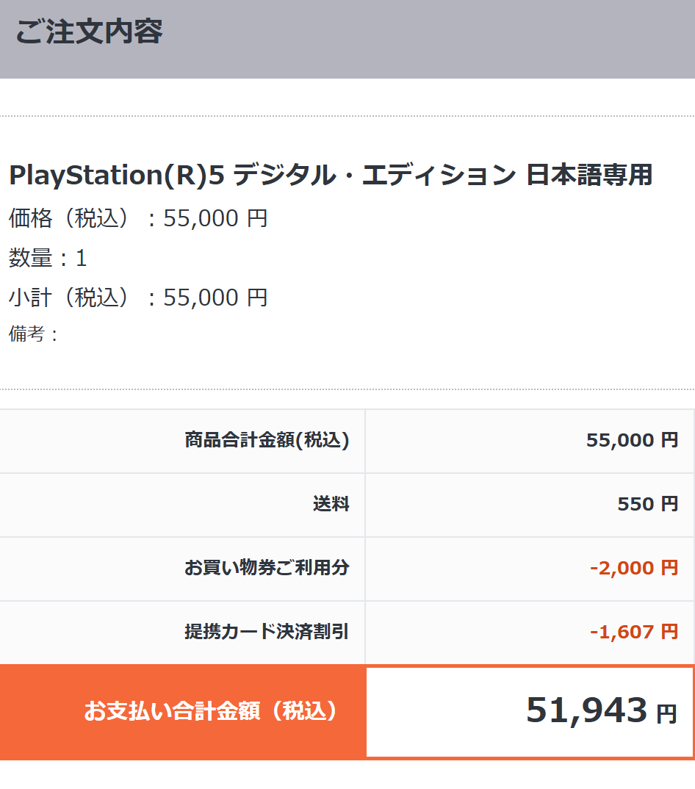This screenshot has height=789, width=695.
Task: Click the 55,000 円 product total value
Action: 632,440
